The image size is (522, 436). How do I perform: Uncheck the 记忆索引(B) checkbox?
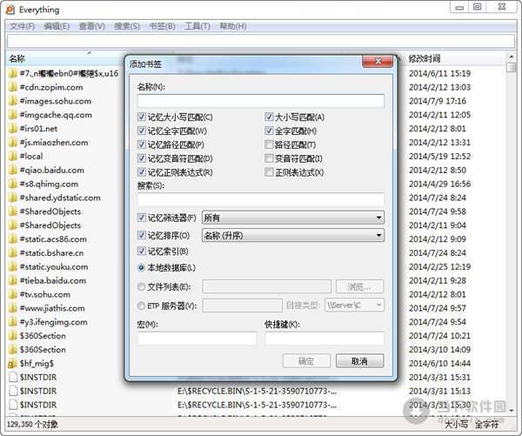tap(142, 252)
